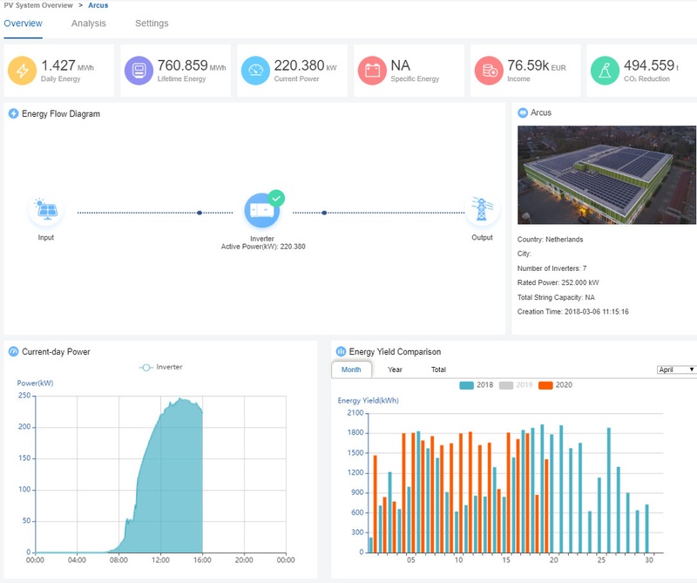This screenshot has width=697, height=583.
Task: Select the Year comparison tab
Action: pos(395,369)
